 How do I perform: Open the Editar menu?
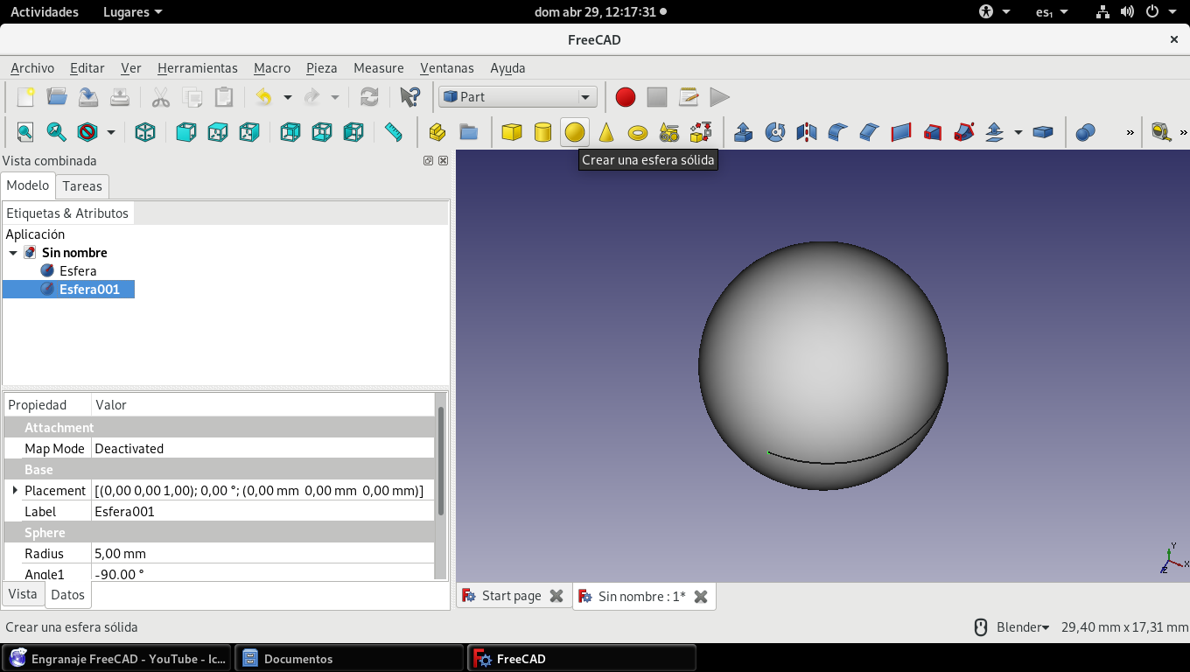coord(87,68)
